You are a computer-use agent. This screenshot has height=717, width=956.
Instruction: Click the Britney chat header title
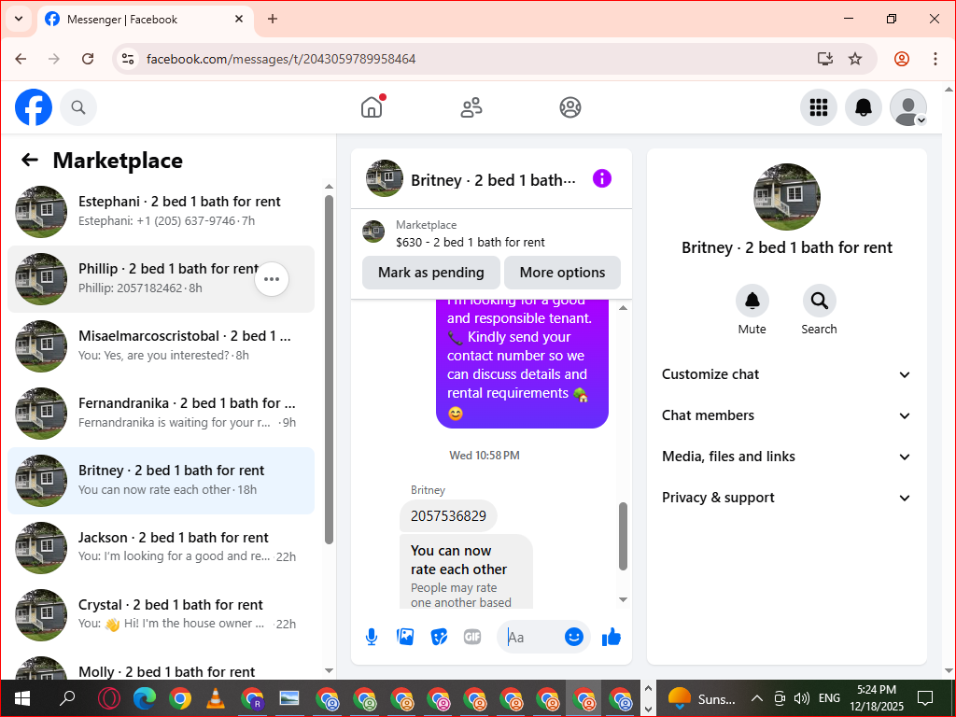(493, 180)
